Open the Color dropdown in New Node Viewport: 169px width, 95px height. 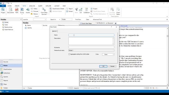tap(108, 54)
